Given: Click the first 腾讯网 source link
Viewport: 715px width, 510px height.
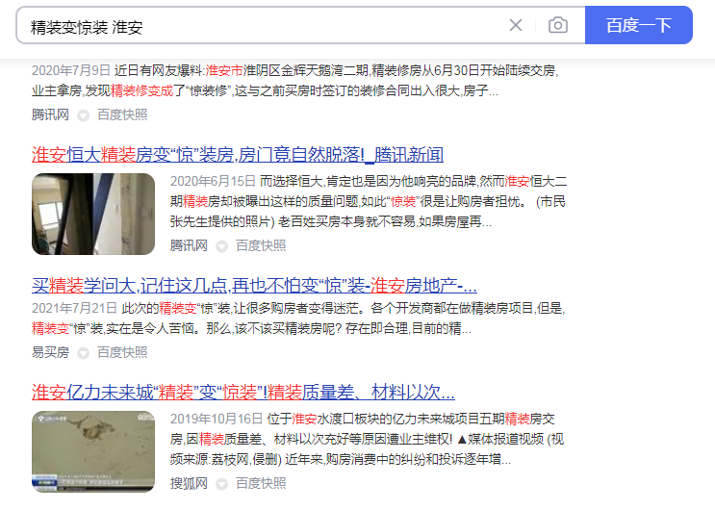Looking at the screenshot, I should click(50, 115).
